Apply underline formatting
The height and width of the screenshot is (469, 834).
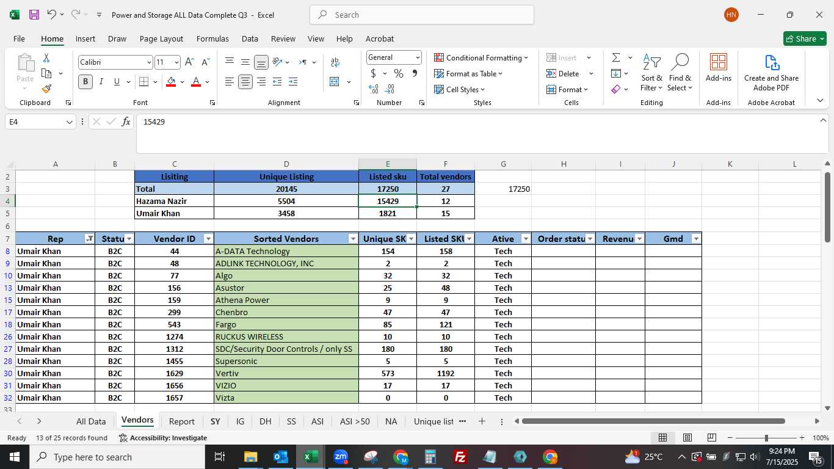[117, 82]
